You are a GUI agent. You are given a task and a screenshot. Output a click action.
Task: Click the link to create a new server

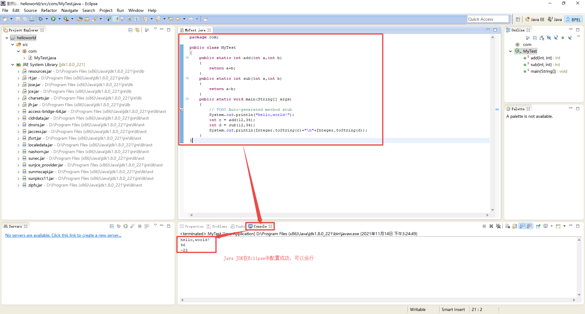point(63,235)
